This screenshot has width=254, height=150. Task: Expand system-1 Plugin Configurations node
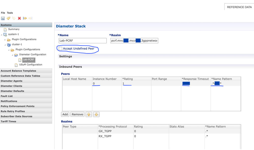[5, 40]
